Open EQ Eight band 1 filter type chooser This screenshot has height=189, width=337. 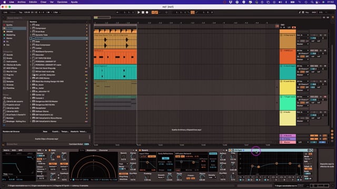pyautogui.click(x=241, y=177)
